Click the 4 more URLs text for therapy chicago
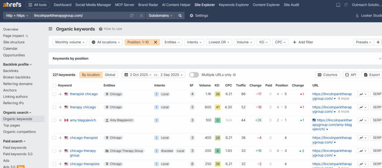The width and height of the screenshot is (382, 168). pos(344,111)
